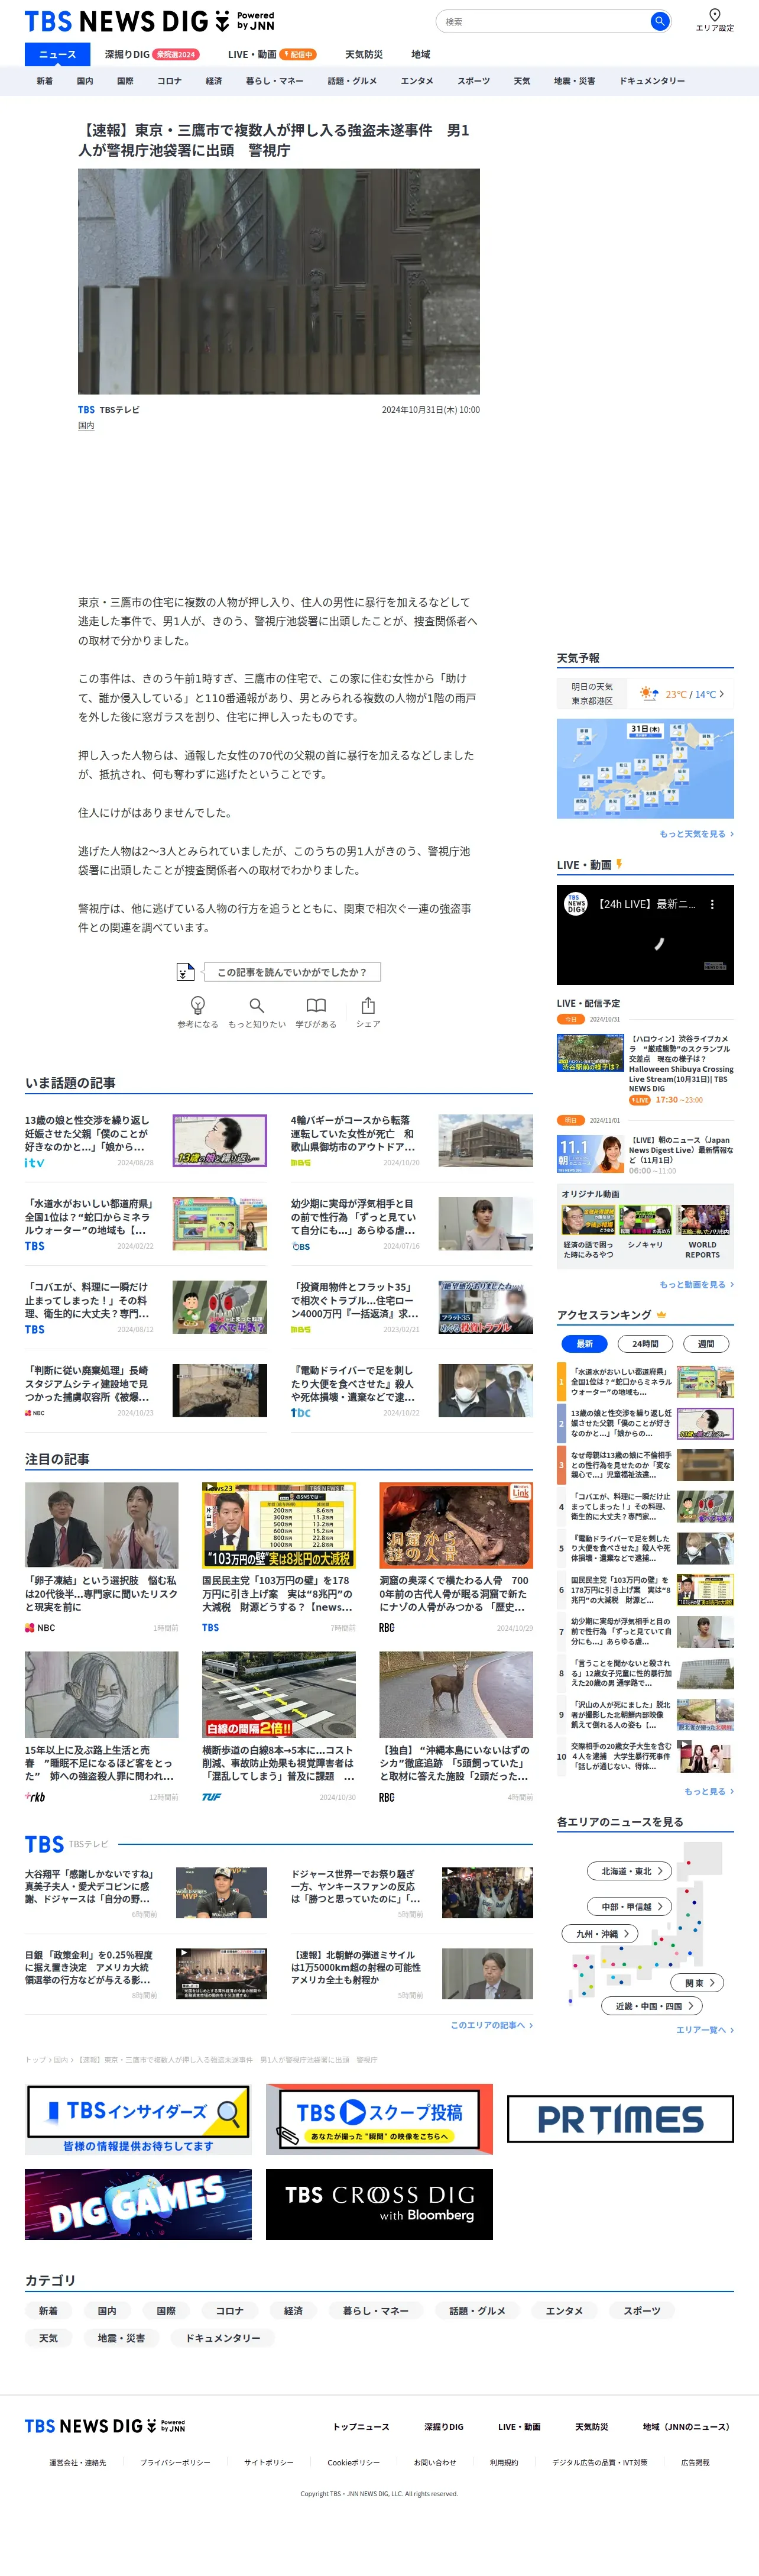Open もっと天気を見る link

[696, 833]
